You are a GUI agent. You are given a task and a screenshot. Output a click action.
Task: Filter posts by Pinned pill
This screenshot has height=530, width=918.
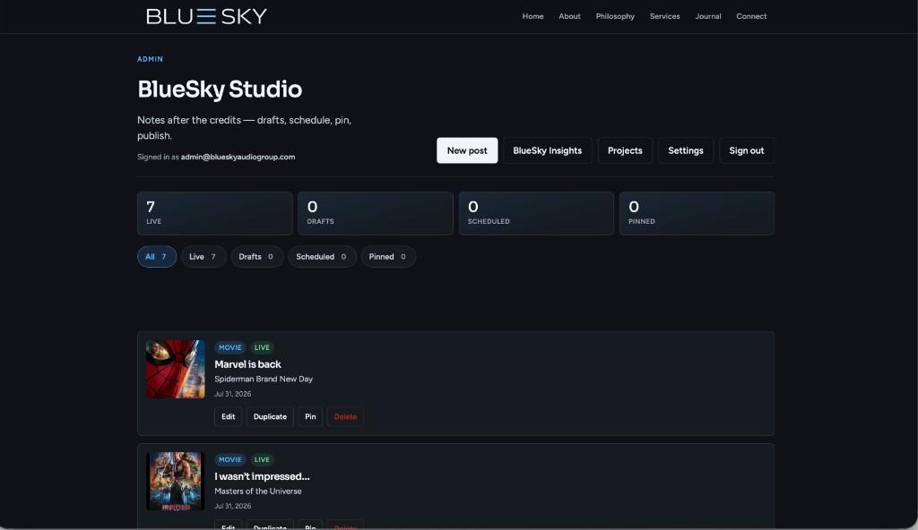tap(388, 257)
